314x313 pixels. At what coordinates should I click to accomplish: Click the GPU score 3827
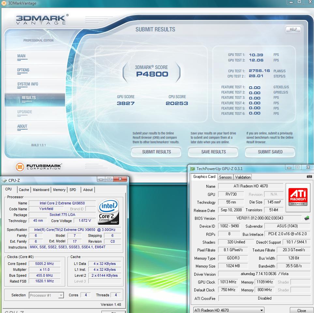126,103
